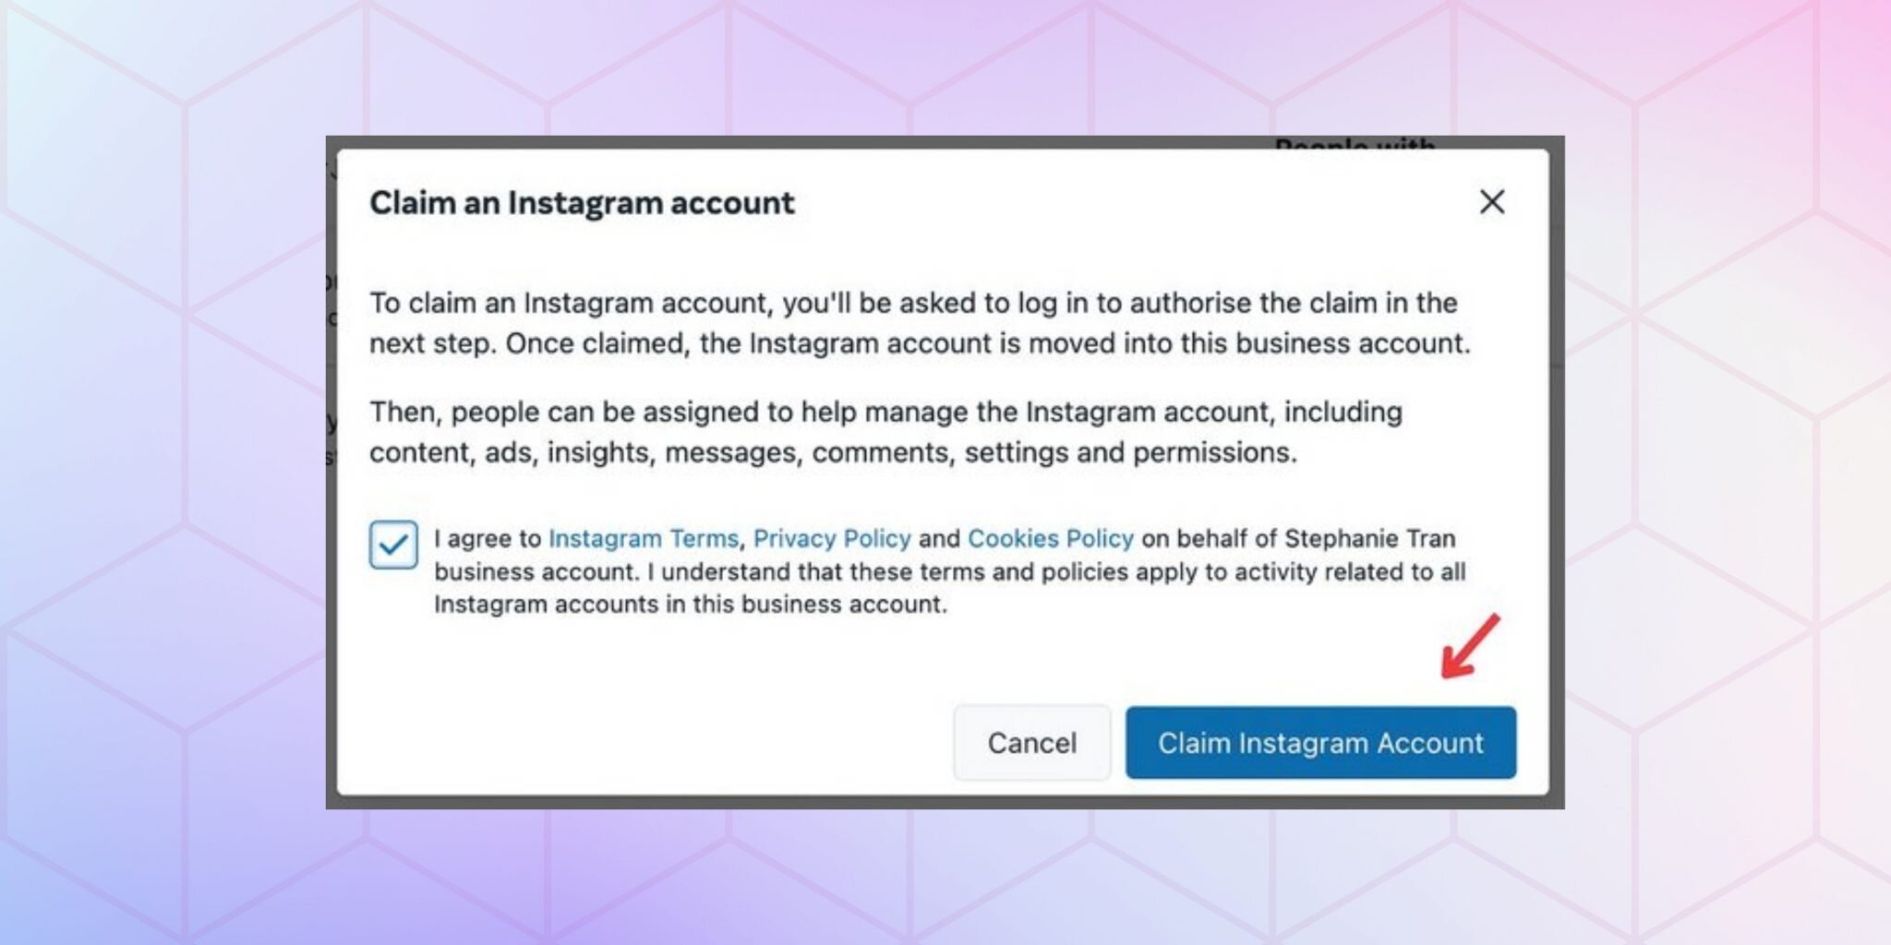Viewport: 1891px width, 945px height.
Task: Click "Instagram accounts in this business account" line
Action: [x=690, y=604]
